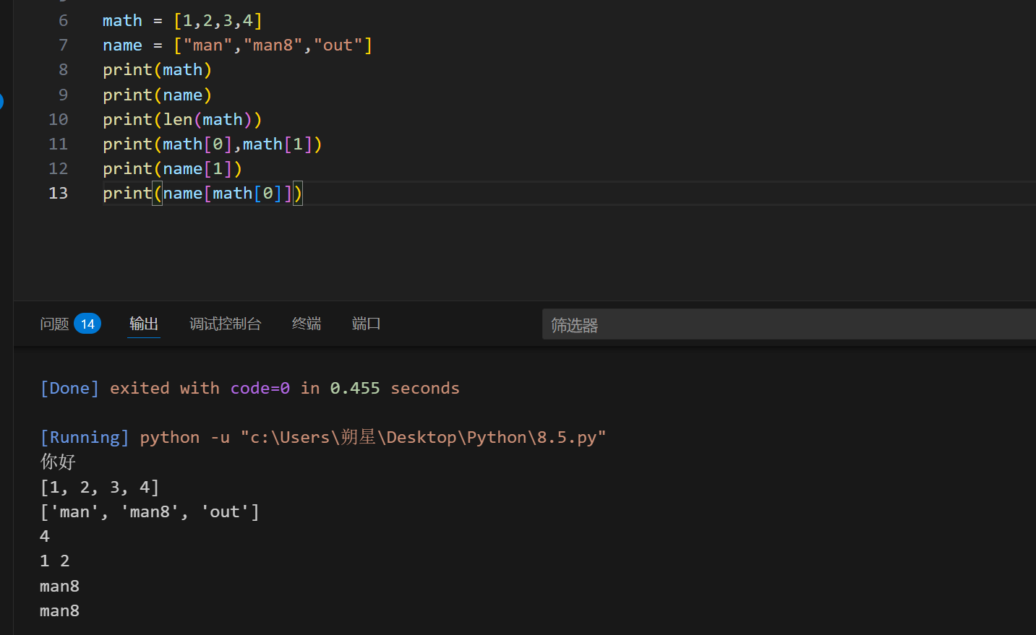Place cursor in print(name[math[0]]) code
This screenshot has height=635, width=1036.
coord(202,194)
